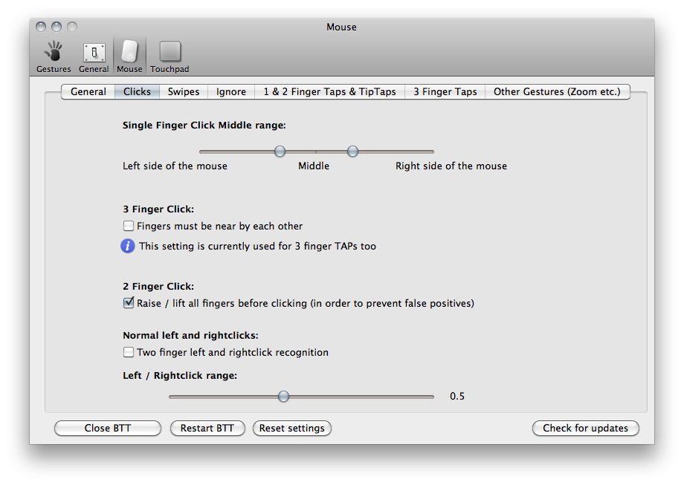Click the Left side of the mouse label
684x485 pixels.
coord(175,166)
